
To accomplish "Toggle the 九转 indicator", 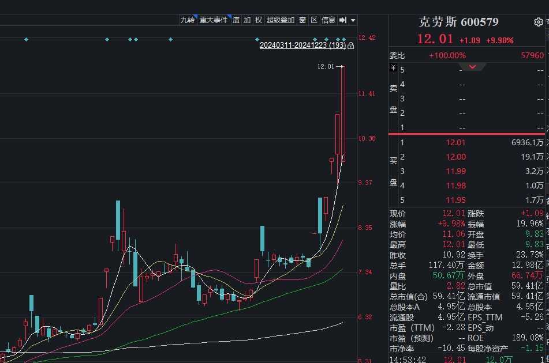I will (188, 20).
